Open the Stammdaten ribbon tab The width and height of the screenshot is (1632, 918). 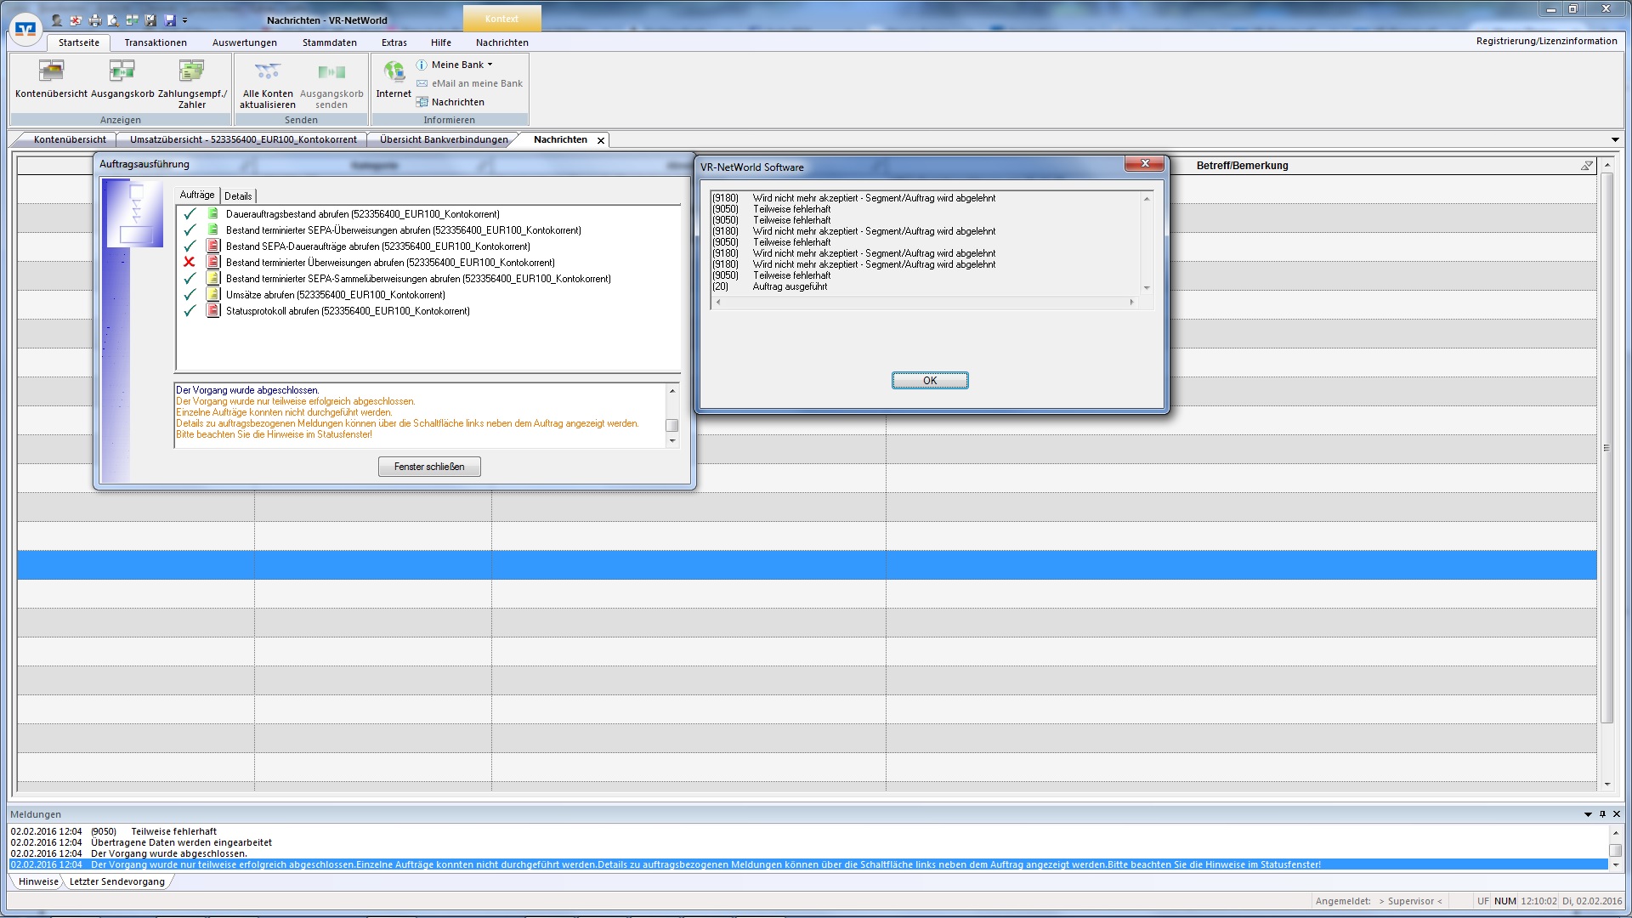pyautogui.click(x=330, y=42)
